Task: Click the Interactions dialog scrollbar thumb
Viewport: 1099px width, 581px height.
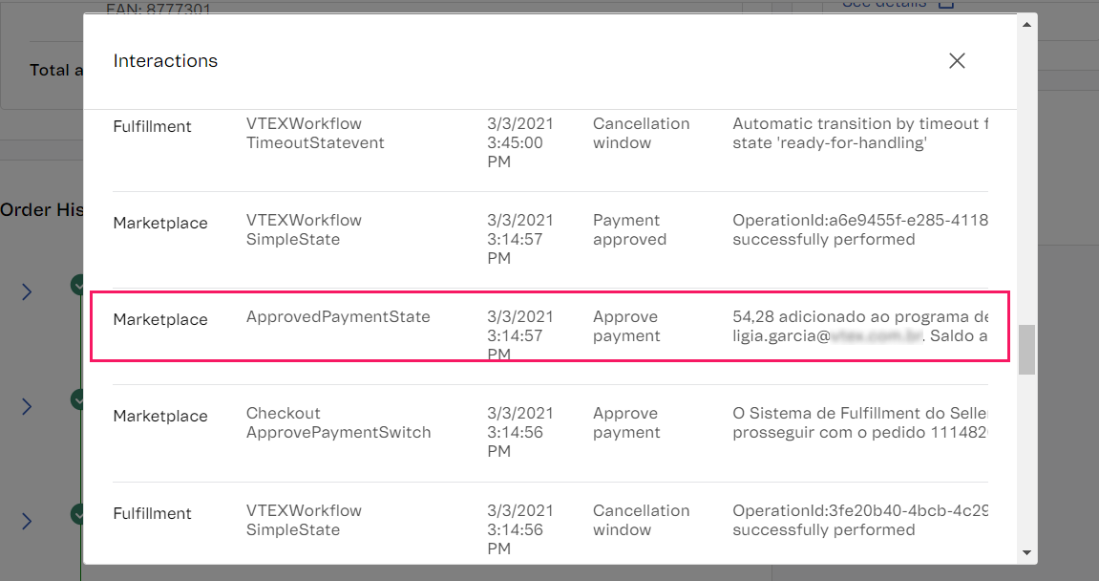Action: 1027,350
